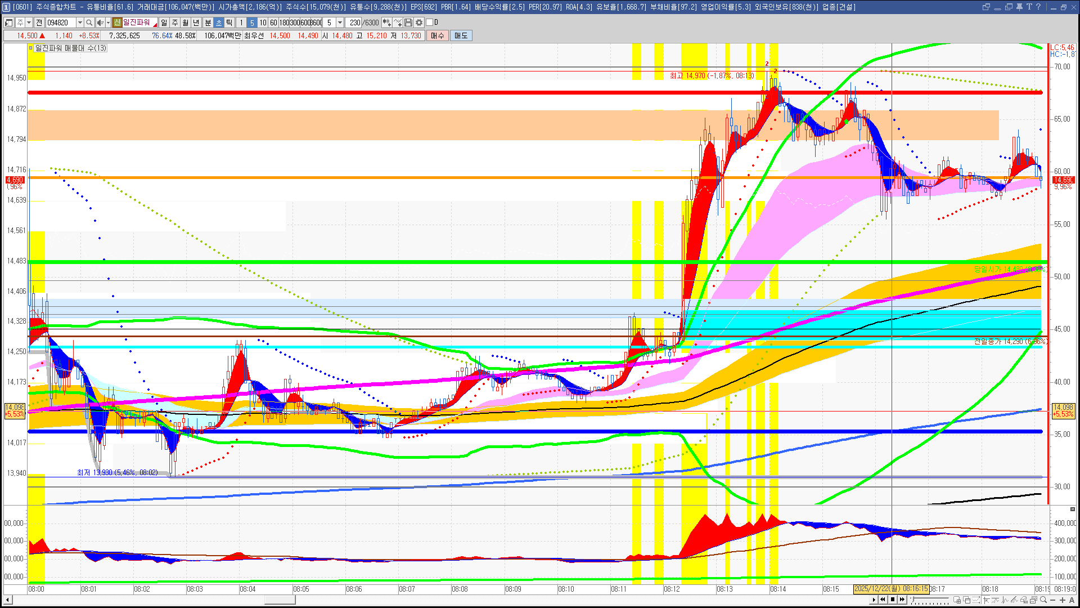Click the zoom magnifier icon bottom right
This screenshot has width=1080, height=608.
point(1043,600)
